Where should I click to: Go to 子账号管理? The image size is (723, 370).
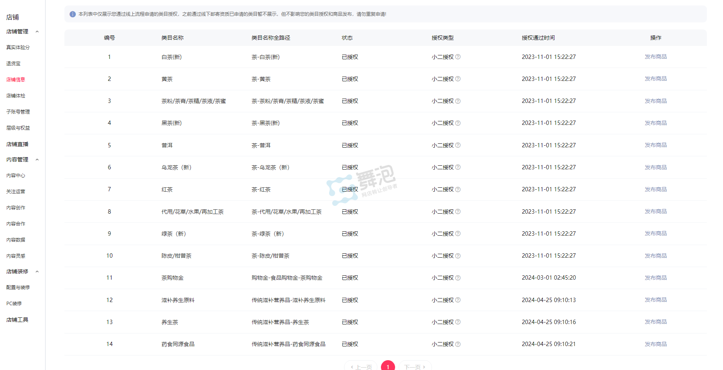pos(18,112)
